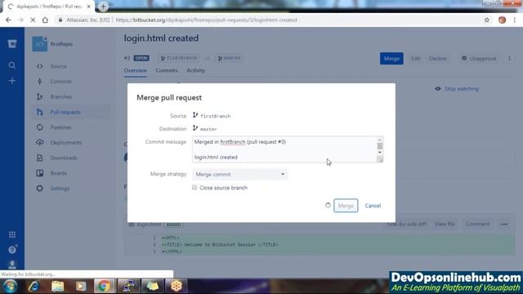
Task: Open File Explorer folder from taskbar
Action: coord(58,286)
